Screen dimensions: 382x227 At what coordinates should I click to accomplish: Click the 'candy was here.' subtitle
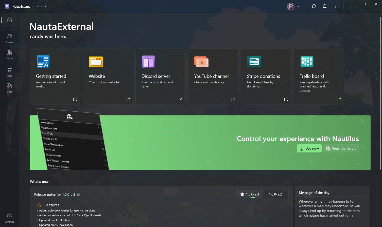(x=48, y=36)
